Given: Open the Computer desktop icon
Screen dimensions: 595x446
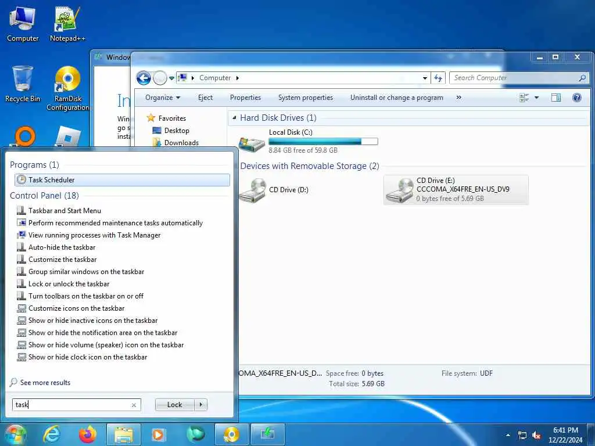Looking at the screenshot, I should click(23, 24).
